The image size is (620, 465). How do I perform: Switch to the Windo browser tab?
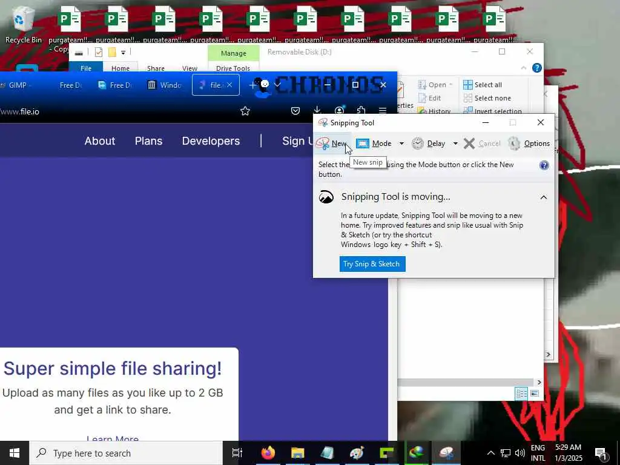[x=165, y=85]
